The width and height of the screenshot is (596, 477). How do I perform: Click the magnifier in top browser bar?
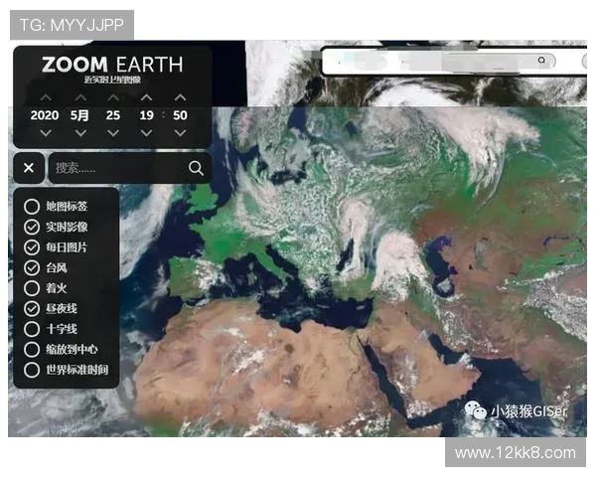(541, 61)
